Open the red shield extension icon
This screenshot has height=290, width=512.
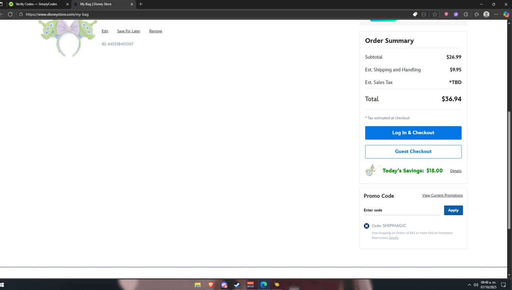coord(446,14)
